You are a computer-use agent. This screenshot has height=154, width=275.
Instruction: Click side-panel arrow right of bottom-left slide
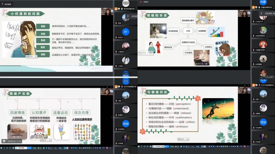tap(112, 117)
